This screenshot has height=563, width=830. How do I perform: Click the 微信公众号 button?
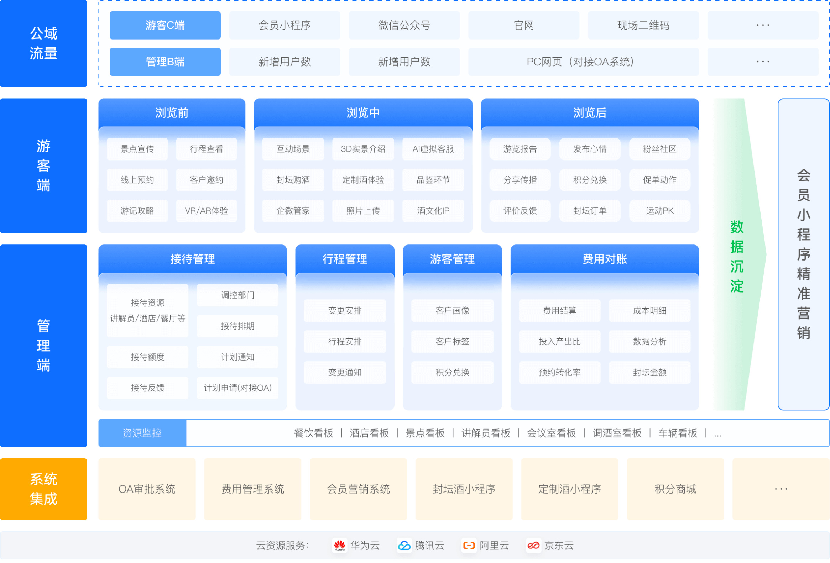[x=404, y=25]
